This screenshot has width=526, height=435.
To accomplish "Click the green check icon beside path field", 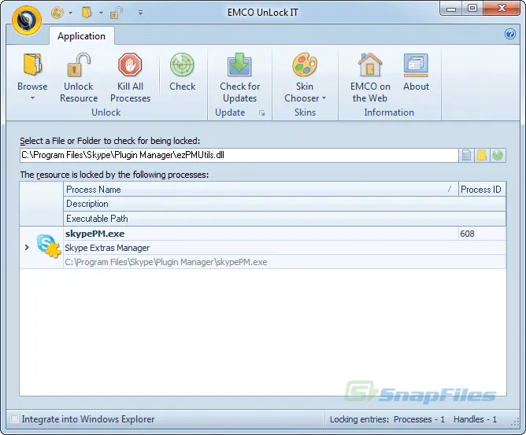I will [x=498, y=155].
